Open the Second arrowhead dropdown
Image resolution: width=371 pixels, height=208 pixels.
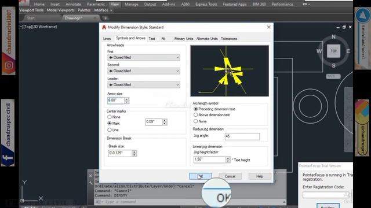click(x=144, y=71)
